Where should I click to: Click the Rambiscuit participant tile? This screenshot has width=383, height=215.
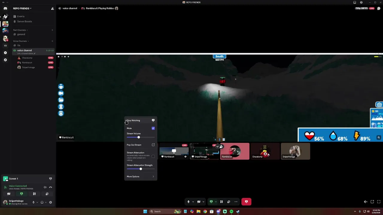235,151
